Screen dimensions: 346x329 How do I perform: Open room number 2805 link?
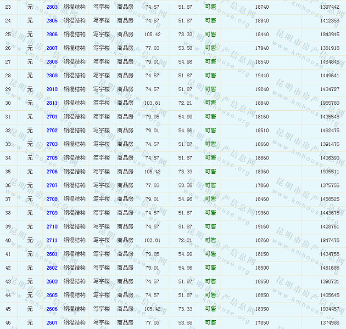[52, 20]
